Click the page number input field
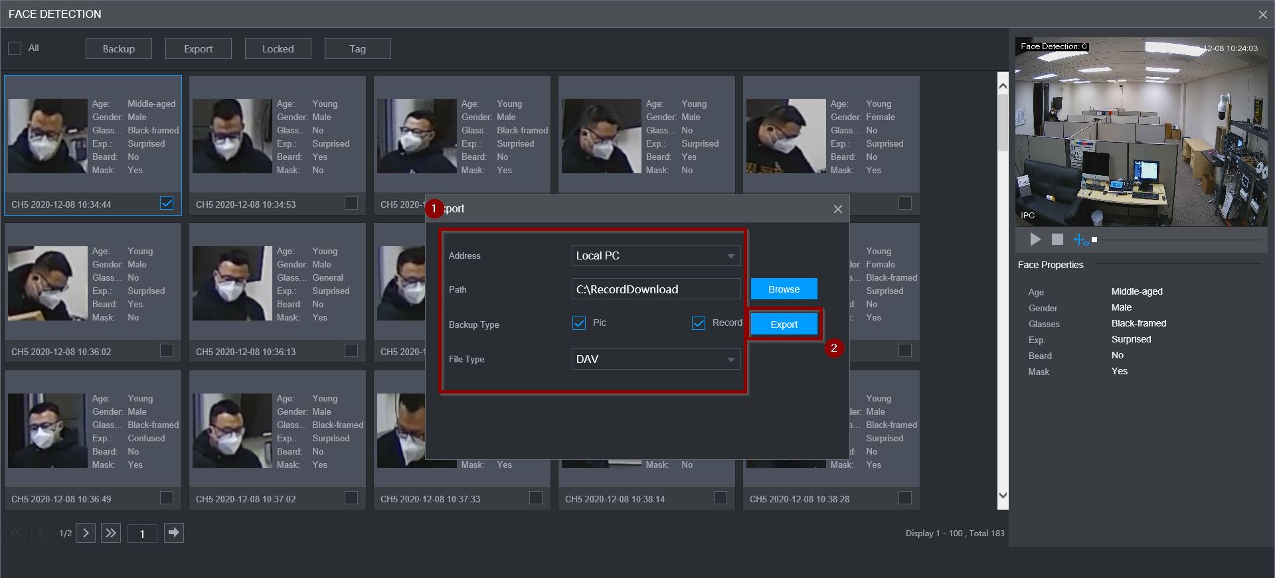 (142, 534)
